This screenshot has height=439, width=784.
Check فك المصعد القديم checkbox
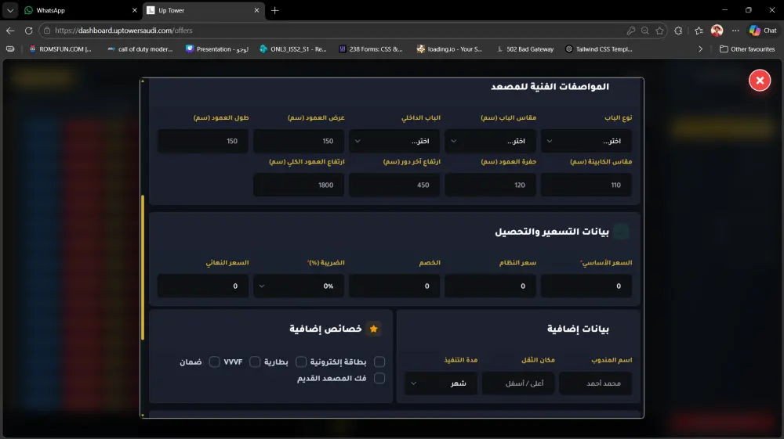[x=379, y=378]
